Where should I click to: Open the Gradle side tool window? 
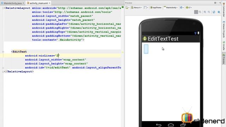click(x=224, y=46)
